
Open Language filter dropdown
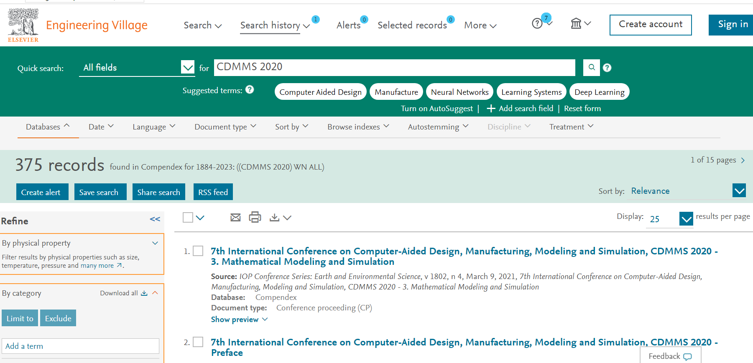pos(154,127)
